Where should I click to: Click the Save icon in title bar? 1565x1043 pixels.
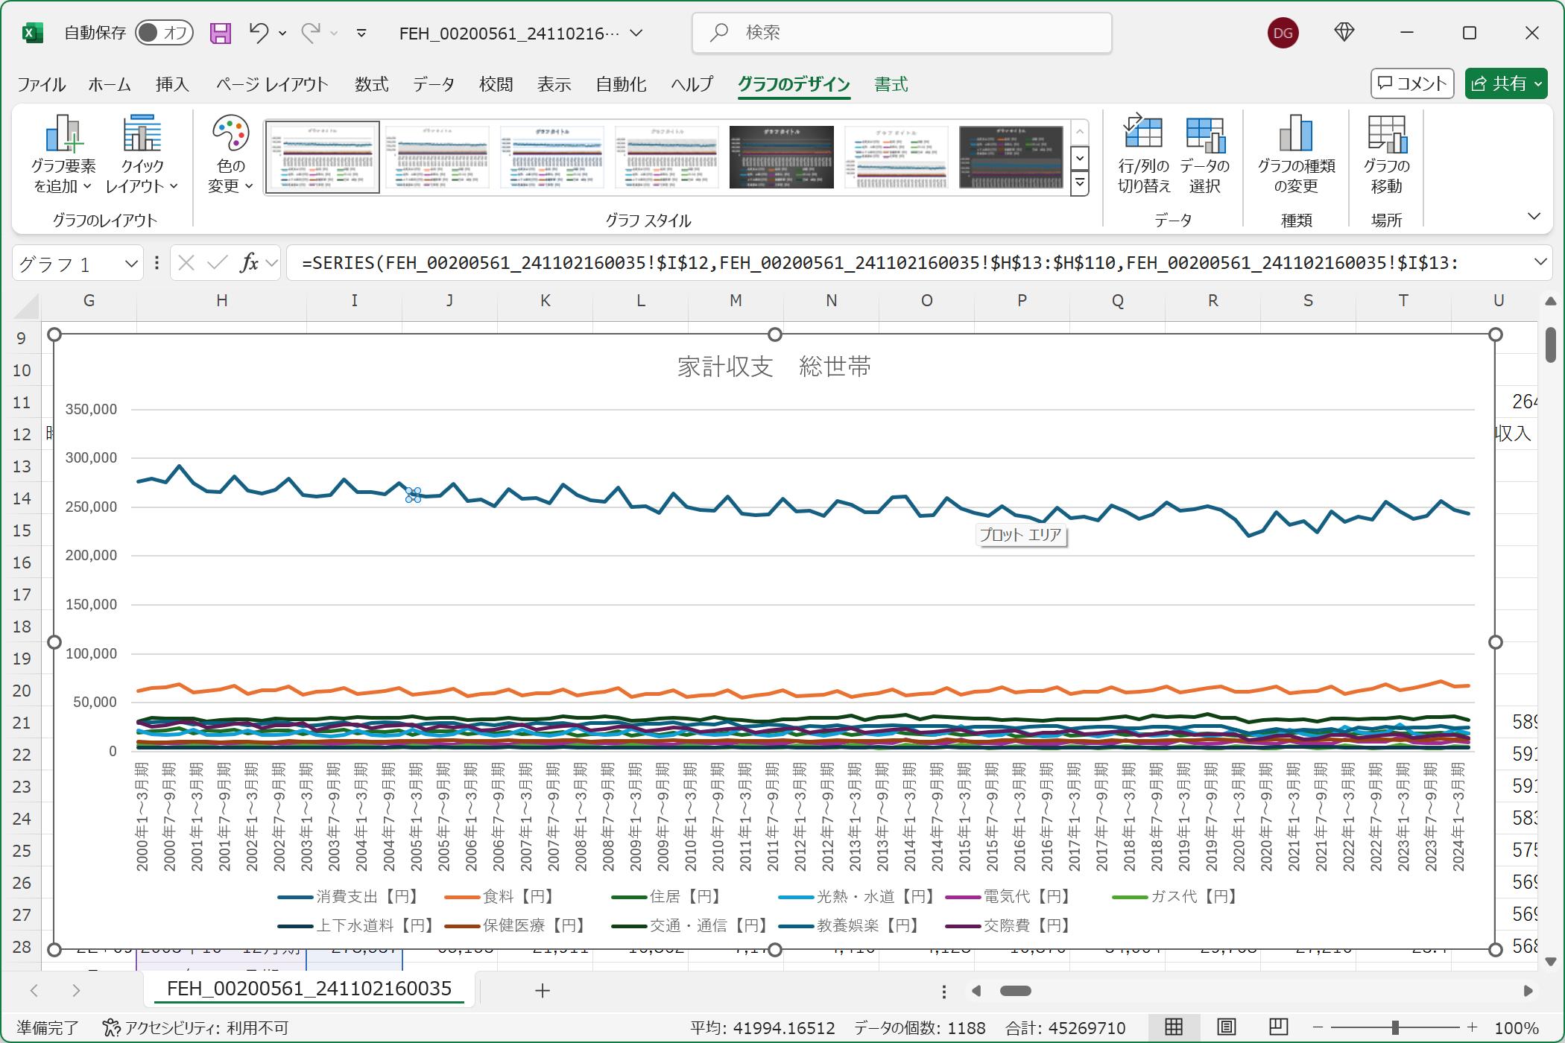click(220, 33)
